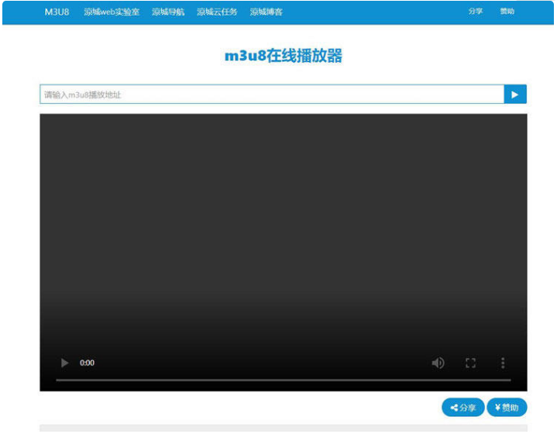Viewport: 557px width, 434px height.
Task: Go to 凉城云任务 page
Action: point(217,12)
